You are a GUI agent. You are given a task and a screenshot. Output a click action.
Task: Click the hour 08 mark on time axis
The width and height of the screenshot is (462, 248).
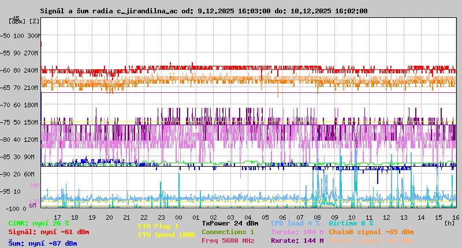click(317, 217)
